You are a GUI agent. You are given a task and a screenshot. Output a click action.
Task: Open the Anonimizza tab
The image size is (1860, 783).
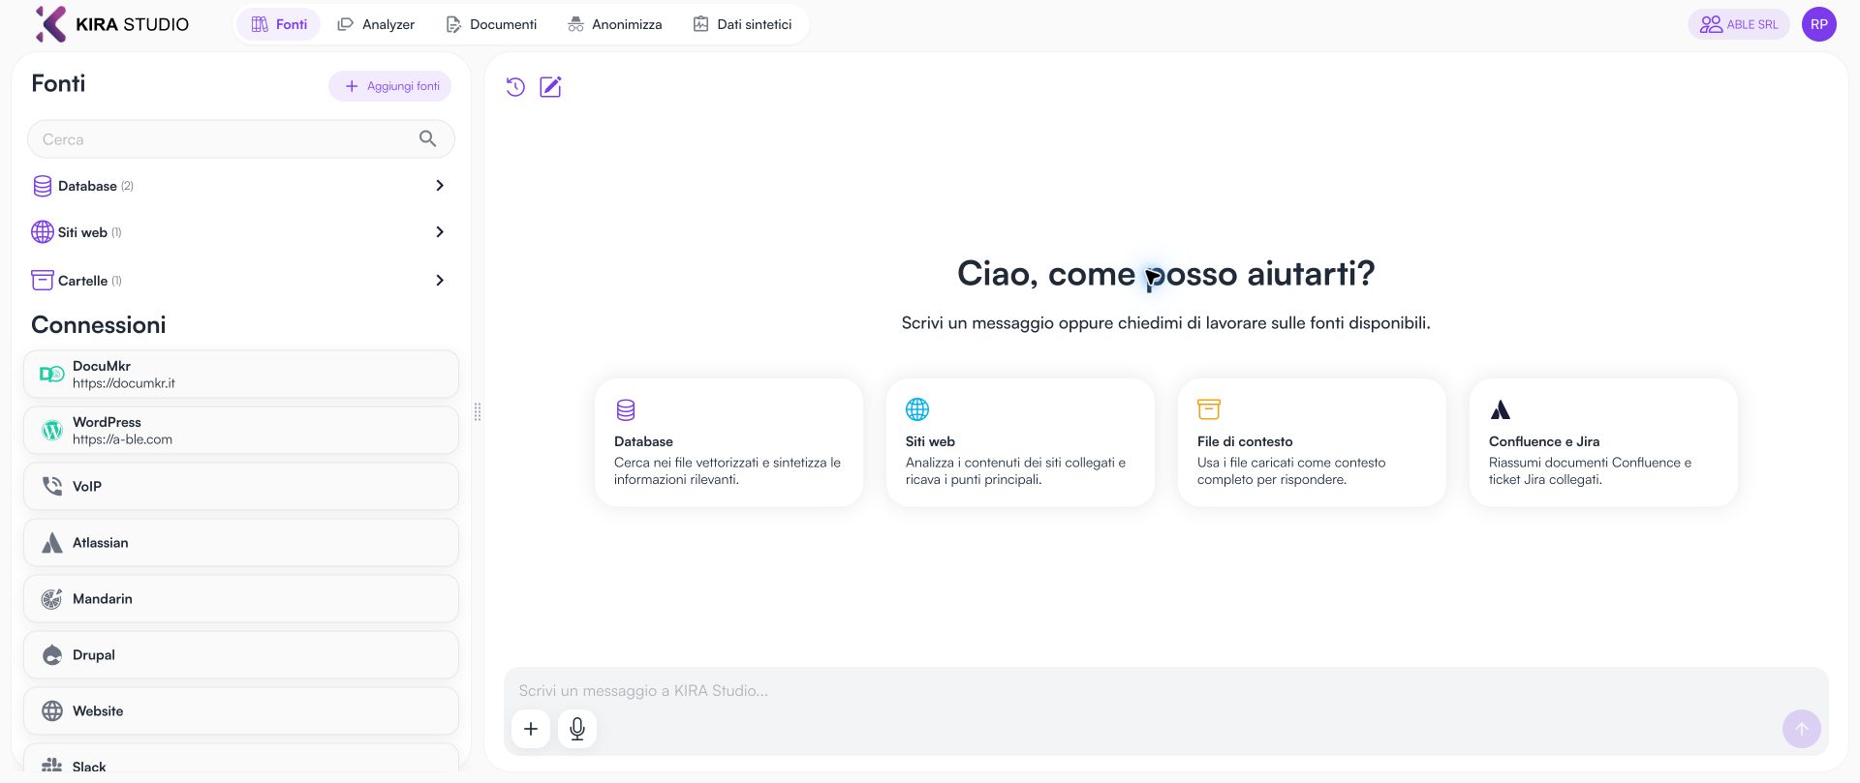click(x=615, y=24)
